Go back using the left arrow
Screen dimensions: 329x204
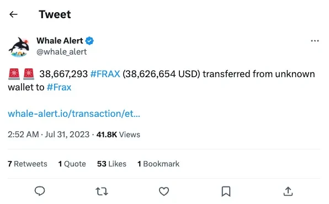click(13, 14)
